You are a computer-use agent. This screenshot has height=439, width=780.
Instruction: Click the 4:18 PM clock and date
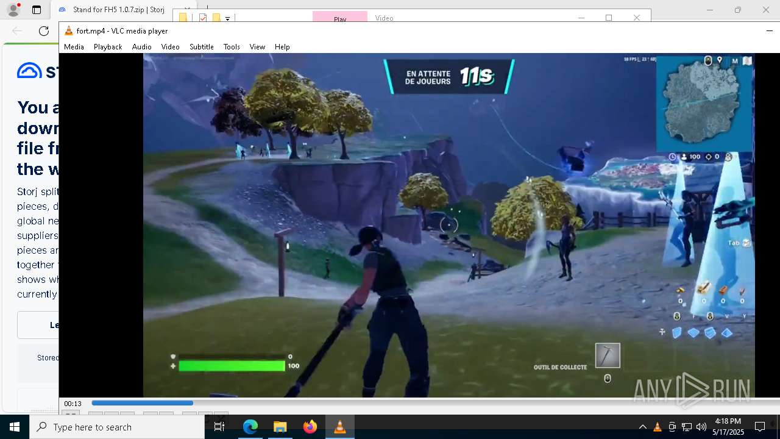(728, 427)
